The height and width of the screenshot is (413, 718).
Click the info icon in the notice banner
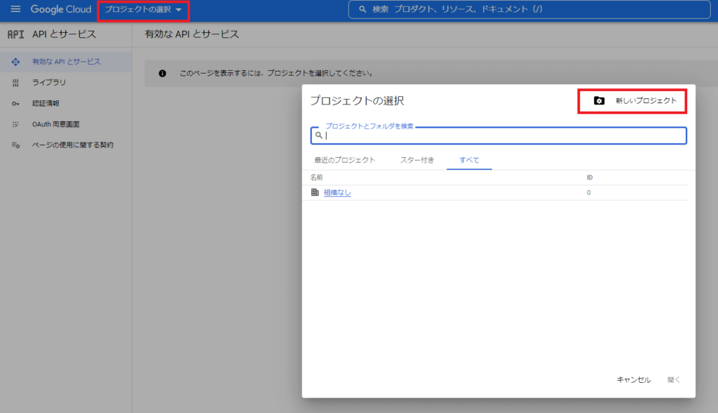[x=162, y=73]
